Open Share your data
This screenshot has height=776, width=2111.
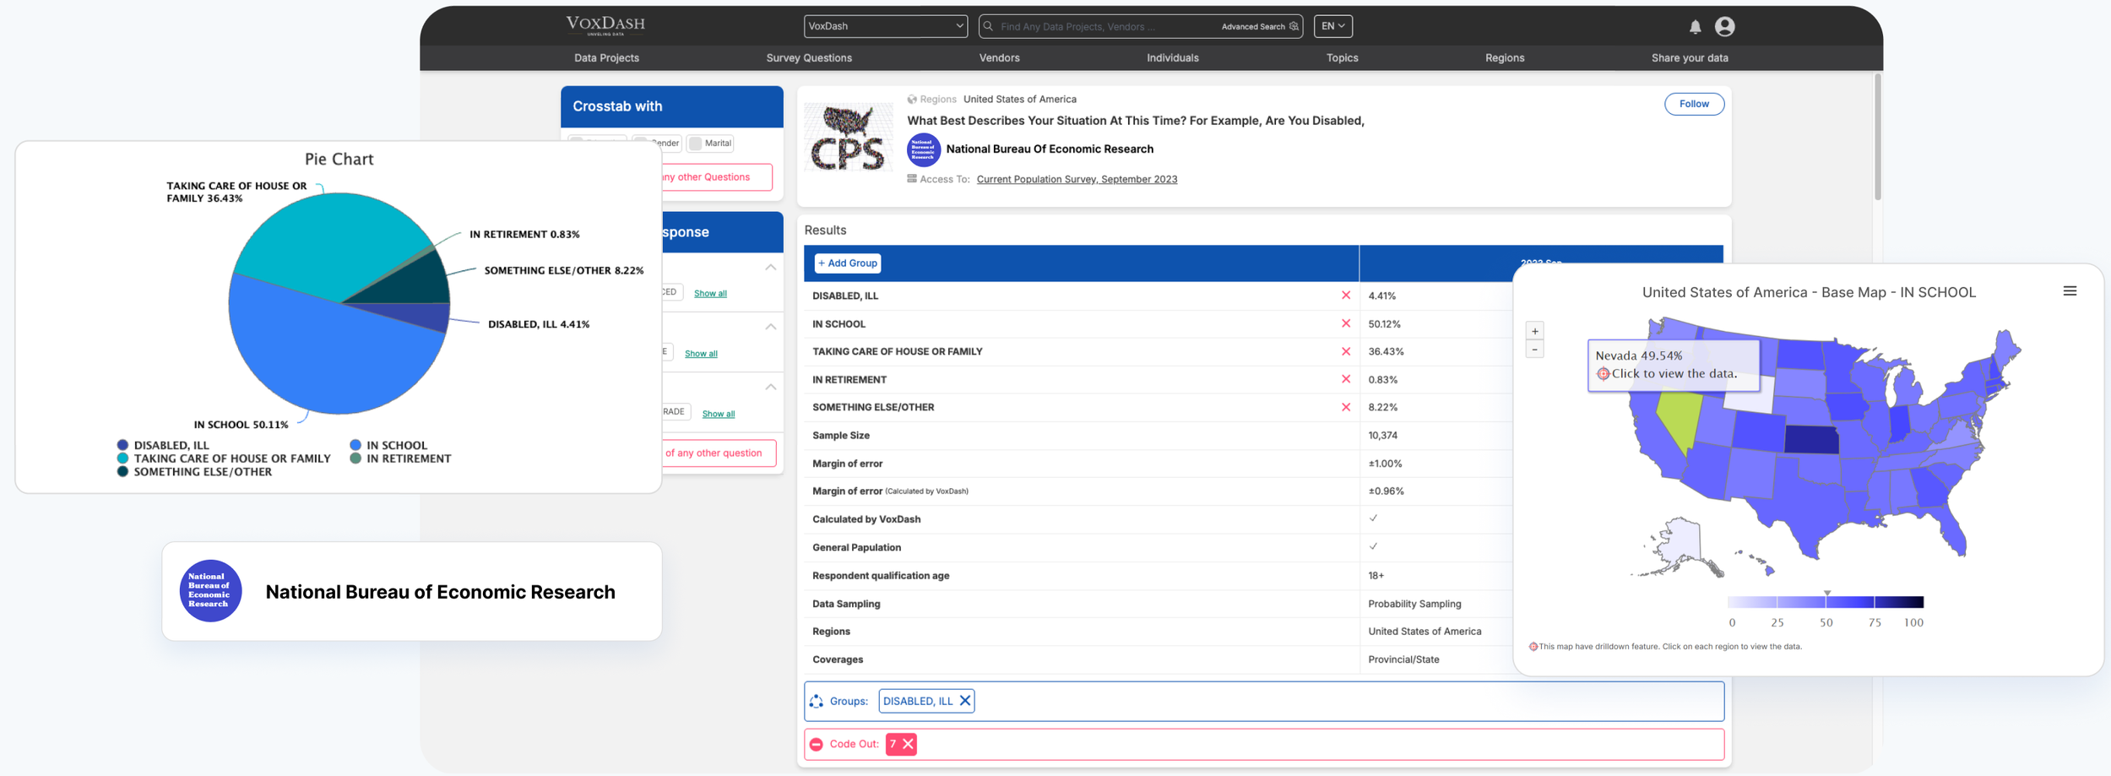click(x=1690, y=58)
